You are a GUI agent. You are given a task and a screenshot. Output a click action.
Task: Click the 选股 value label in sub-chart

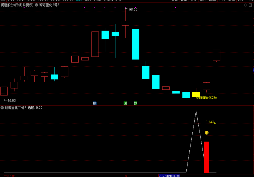point(35,108)
